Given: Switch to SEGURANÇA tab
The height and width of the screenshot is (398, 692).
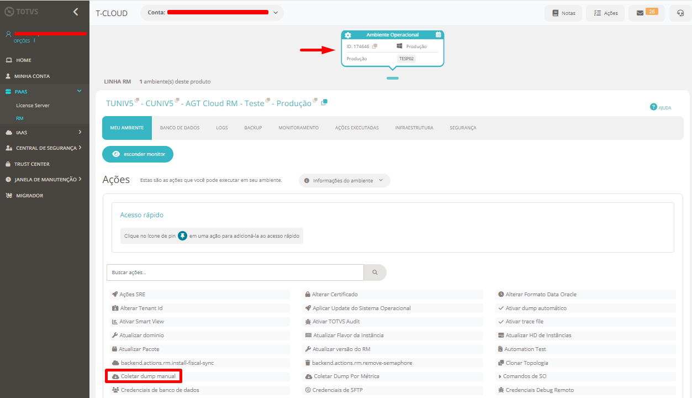Looking at the screenshot, I should pos(463,128).
